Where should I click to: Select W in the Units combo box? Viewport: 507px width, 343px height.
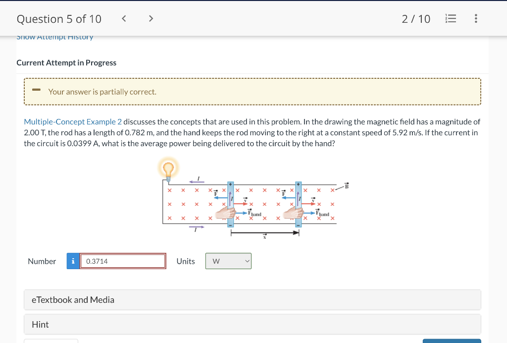(x=228, y=261)
